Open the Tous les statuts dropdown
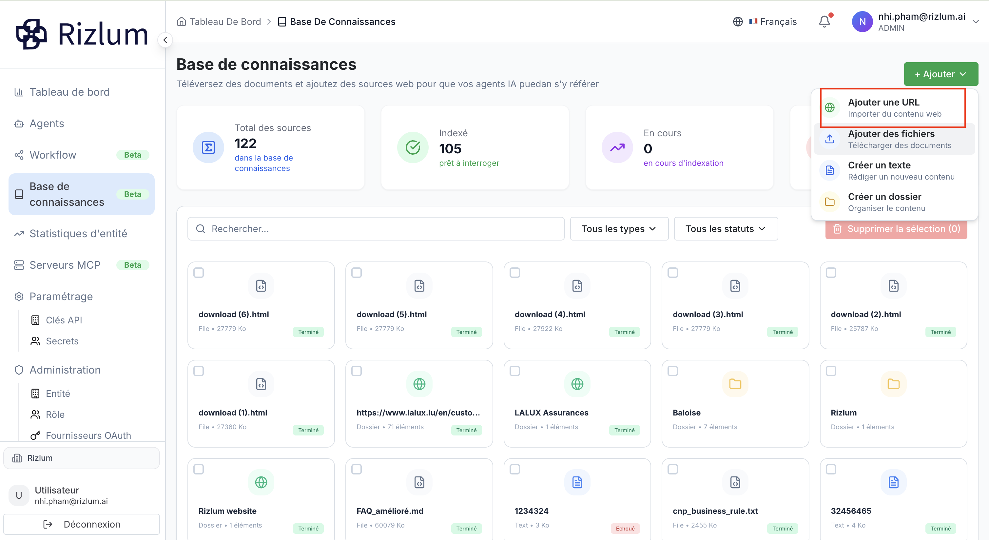The image size is (989, 540). pyautogui.click(x=726, y=229)
